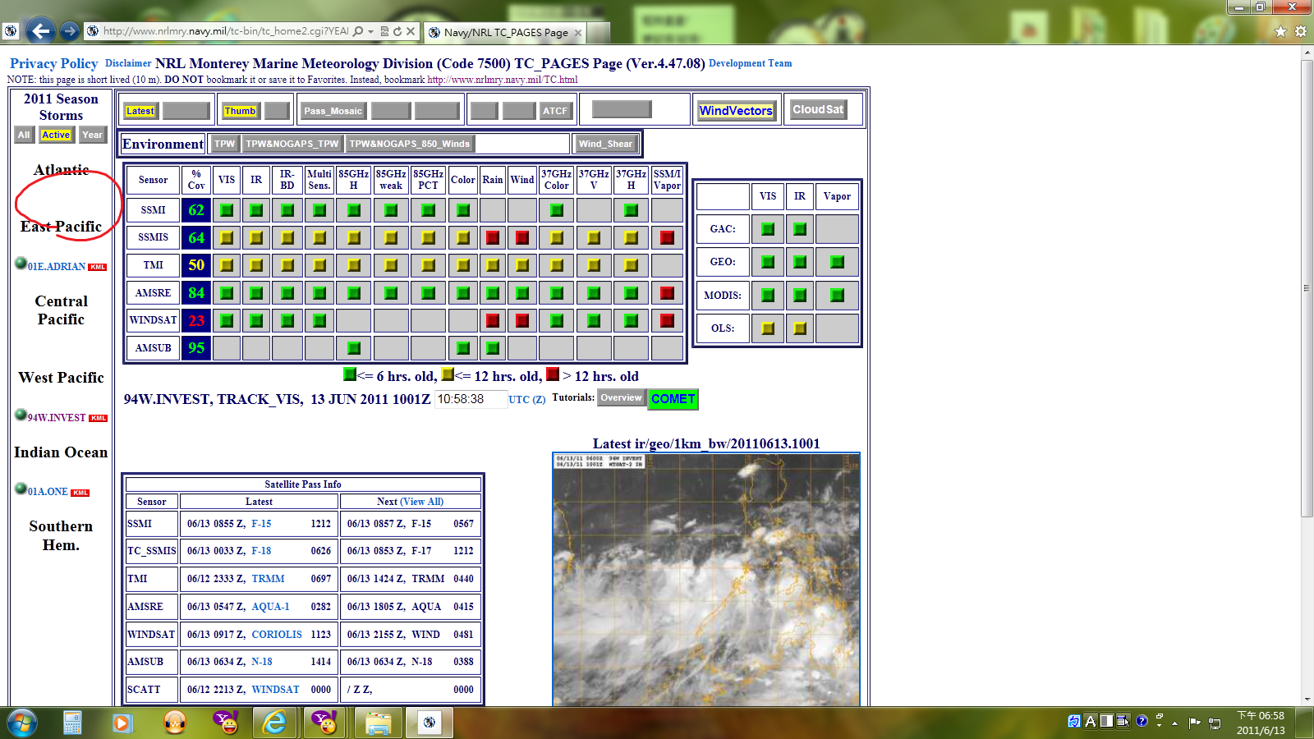
Task: Click the red SSMIS Rain status square
Action: pos(493,238)
